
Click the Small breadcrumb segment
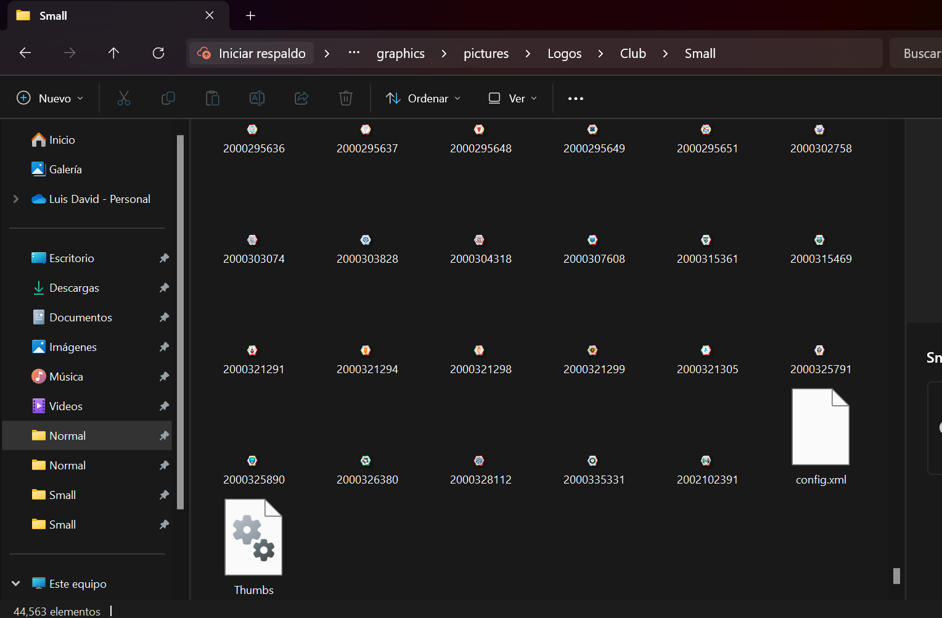700,54
